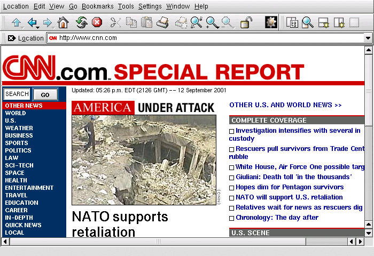Click the GO search button
Image resolution: width=374 pixels, height=256 pixels.
pyautogui.click(x=45, y=94)
